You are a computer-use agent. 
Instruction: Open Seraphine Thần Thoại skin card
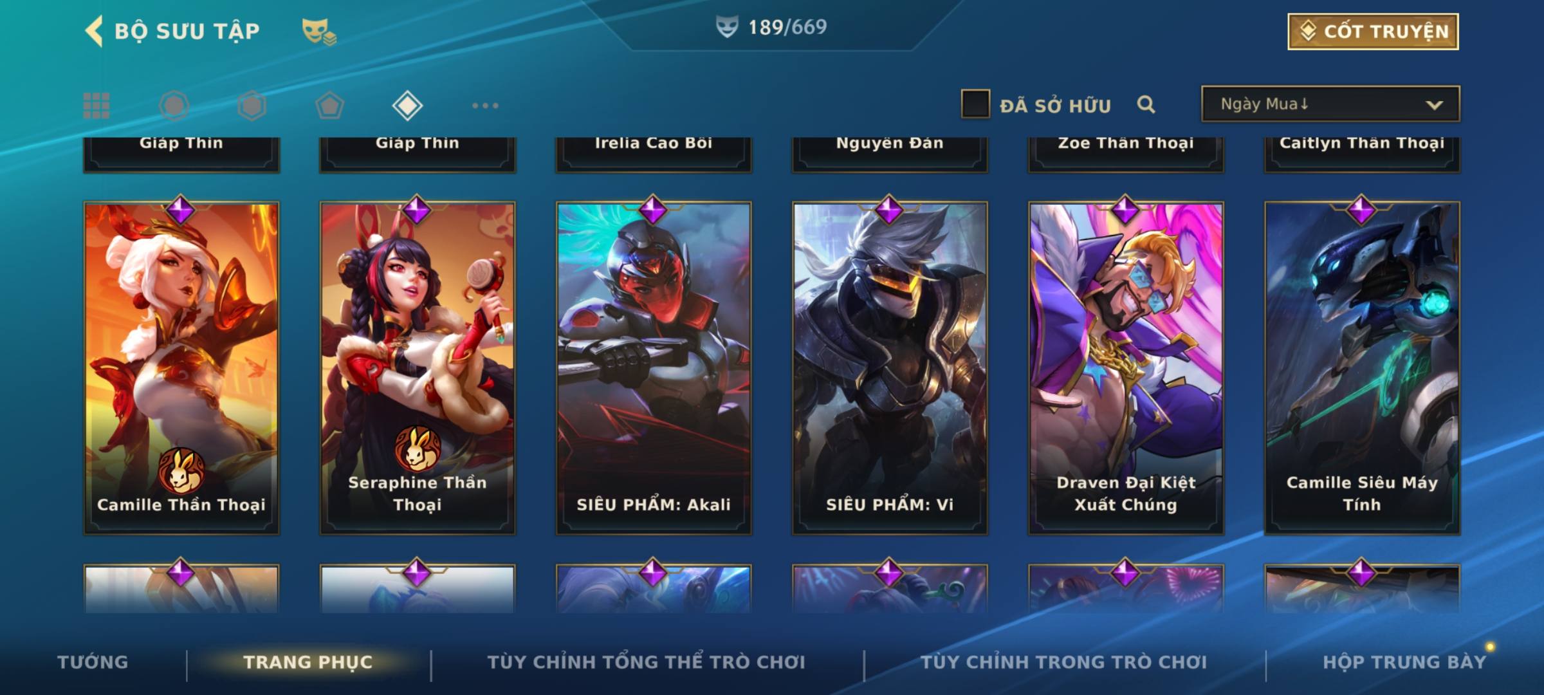click(418, 368)
